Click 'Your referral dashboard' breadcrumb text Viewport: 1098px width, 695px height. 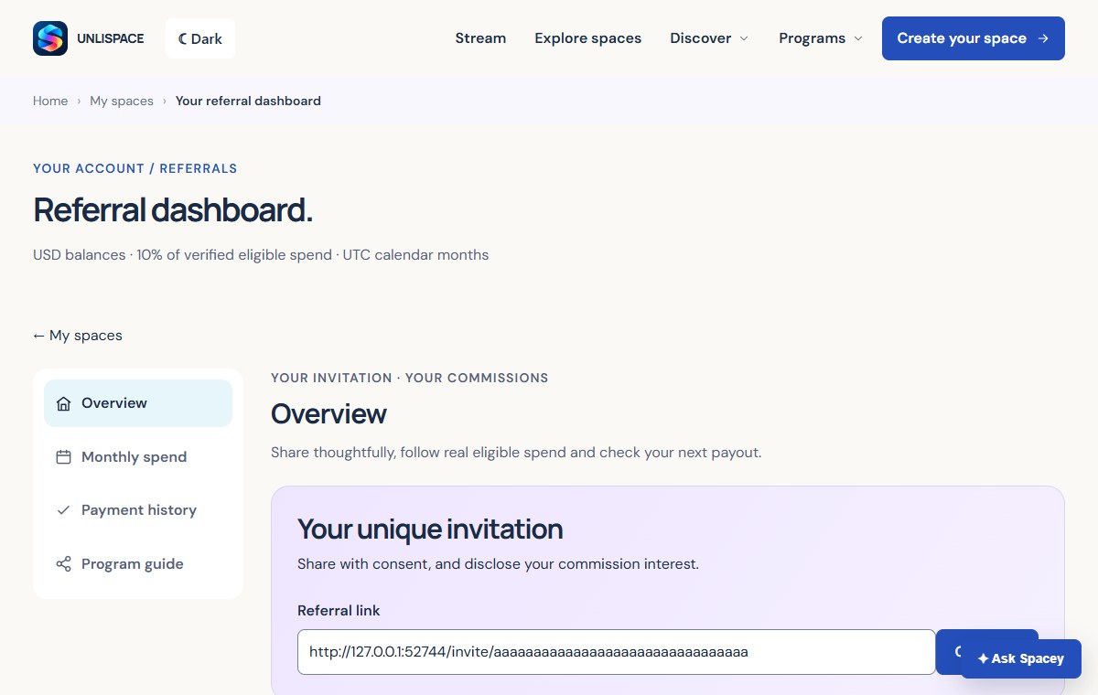pyautogui.click(x=248, y=101)
